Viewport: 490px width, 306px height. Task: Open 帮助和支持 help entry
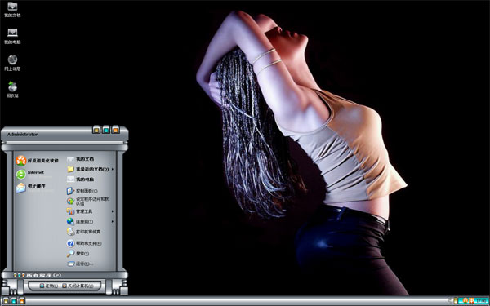[84, 243]
